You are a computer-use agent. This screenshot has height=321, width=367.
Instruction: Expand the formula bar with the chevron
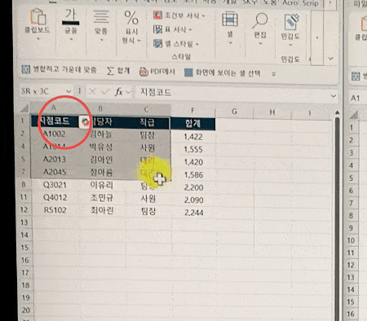[x=334, y=96]
